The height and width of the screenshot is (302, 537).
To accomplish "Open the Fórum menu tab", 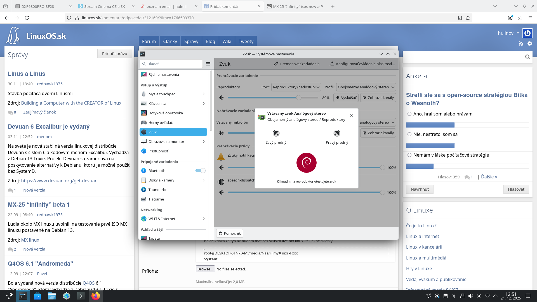I will click(x=149, y=41).
